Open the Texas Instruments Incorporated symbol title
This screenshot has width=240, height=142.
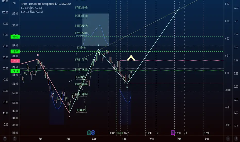tap(46, 4)
